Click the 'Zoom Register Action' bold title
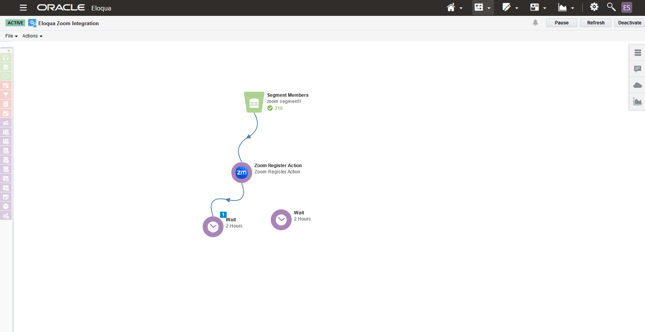 click(278, 166)
